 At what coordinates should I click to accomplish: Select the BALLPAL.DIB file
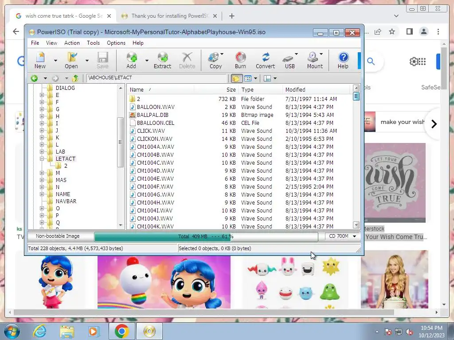153,115
